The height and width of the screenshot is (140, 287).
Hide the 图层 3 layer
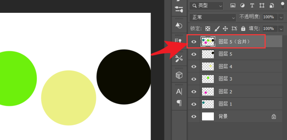[x=194, y=79]
